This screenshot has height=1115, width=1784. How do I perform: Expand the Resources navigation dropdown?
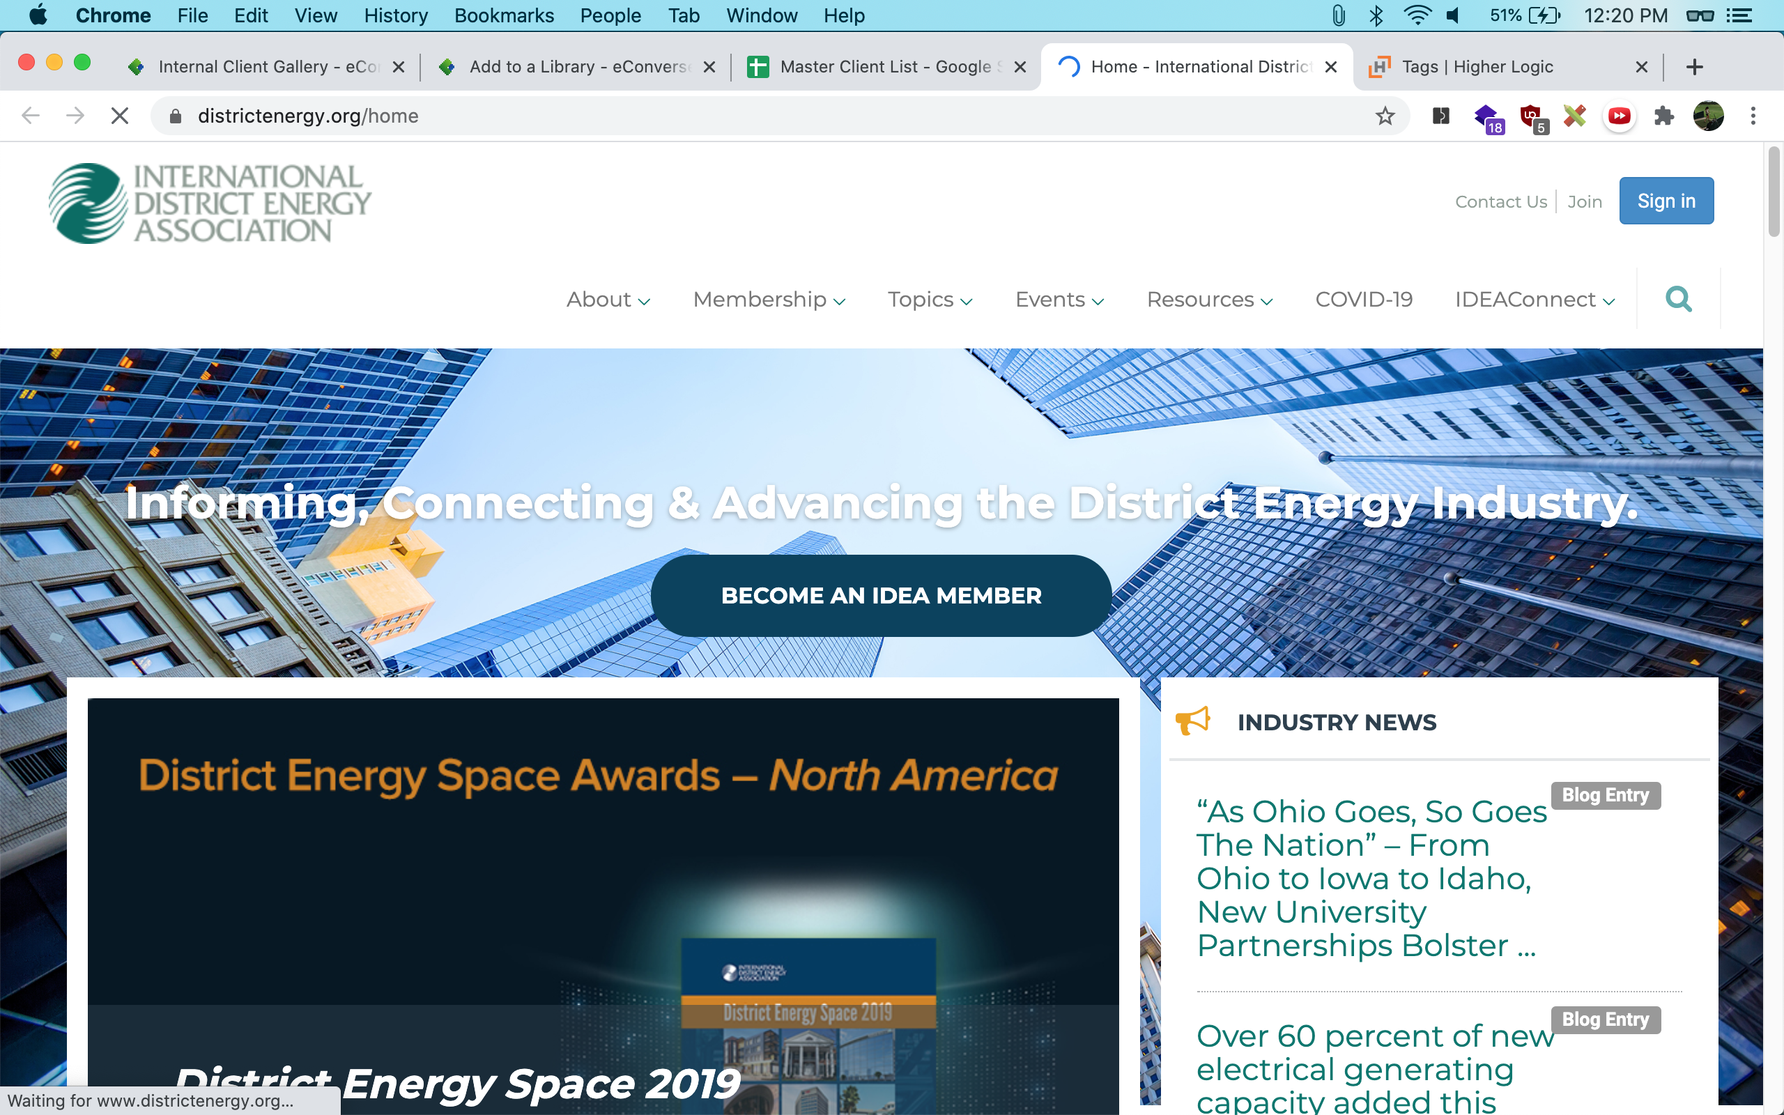1209,300
